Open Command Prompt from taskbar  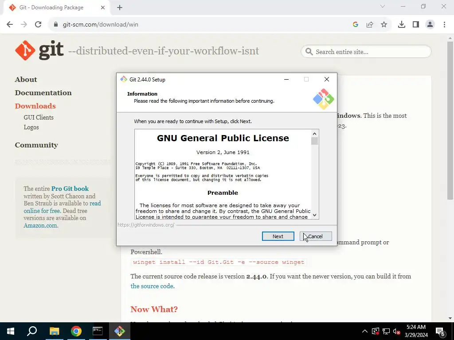tap(98, 331)
